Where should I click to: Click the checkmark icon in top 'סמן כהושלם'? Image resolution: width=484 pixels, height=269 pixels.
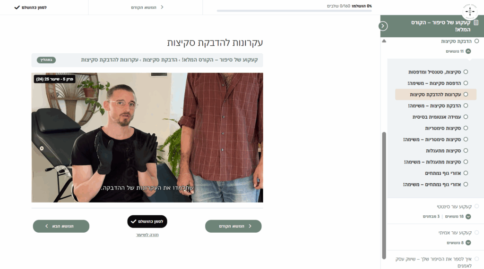tap(17, 8)
